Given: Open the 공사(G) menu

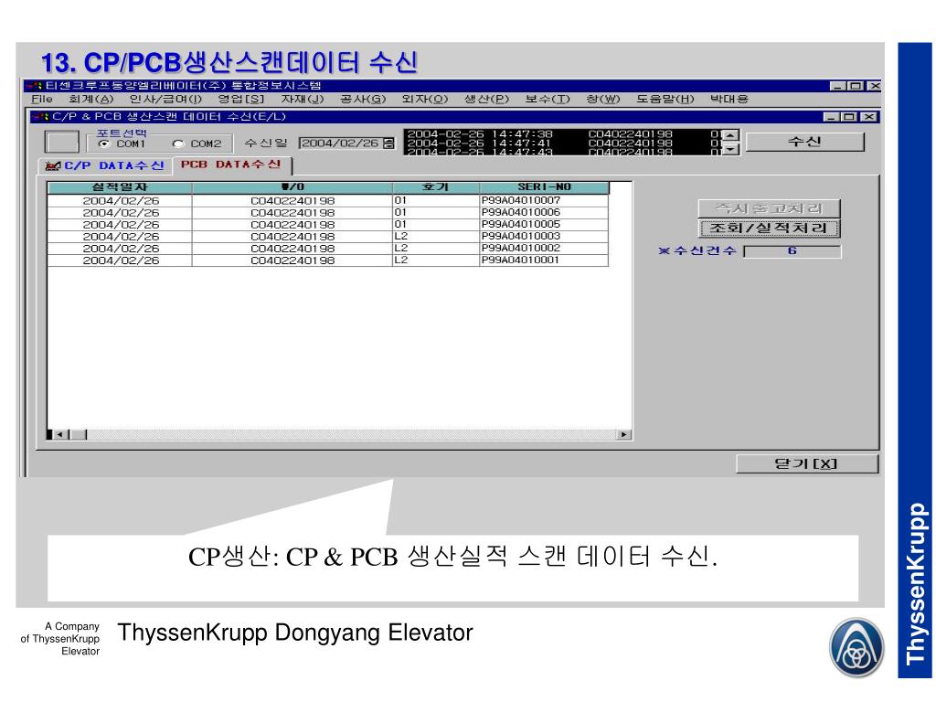Looking at the screenshot, I should coord(363,99).
